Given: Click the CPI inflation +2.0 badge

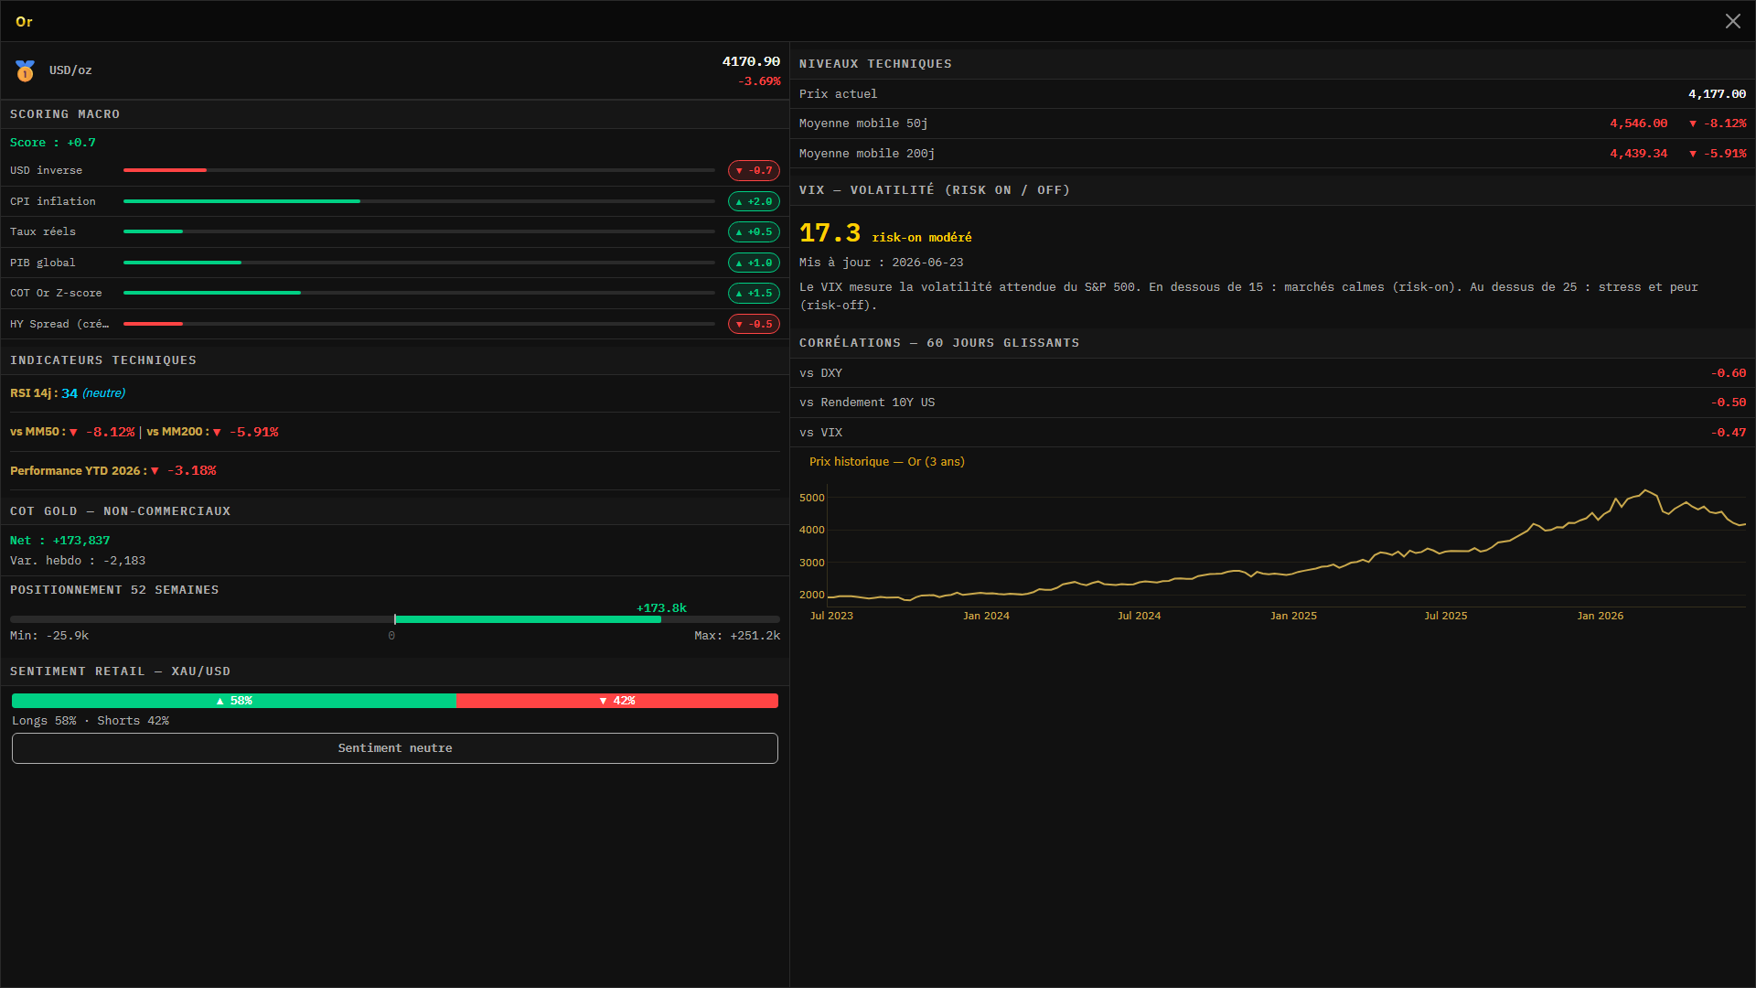Looking at the screenshot, I should pyautogui.click(x=754, y=201).
